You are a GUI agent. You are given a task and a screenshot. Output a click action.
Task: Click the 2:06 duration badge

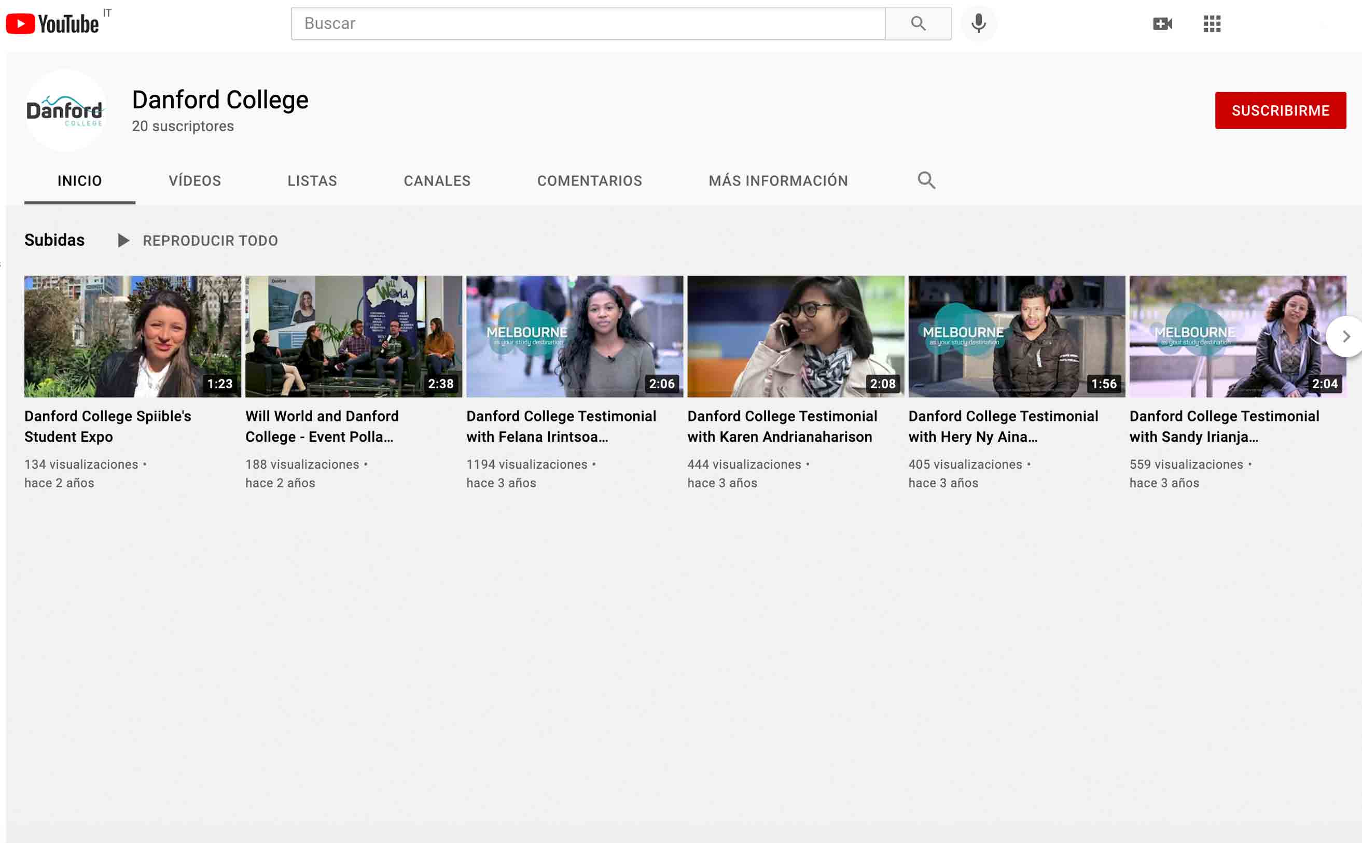coord(661,384)
